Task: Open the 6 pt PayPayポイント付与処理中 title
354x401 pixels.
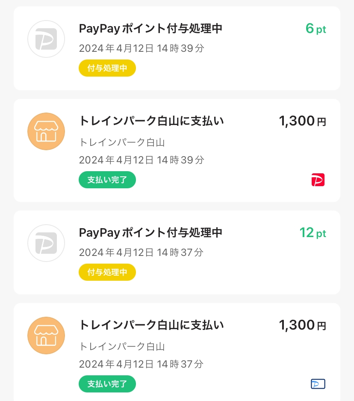Action: pyautogui.click(x=150, y=28)
